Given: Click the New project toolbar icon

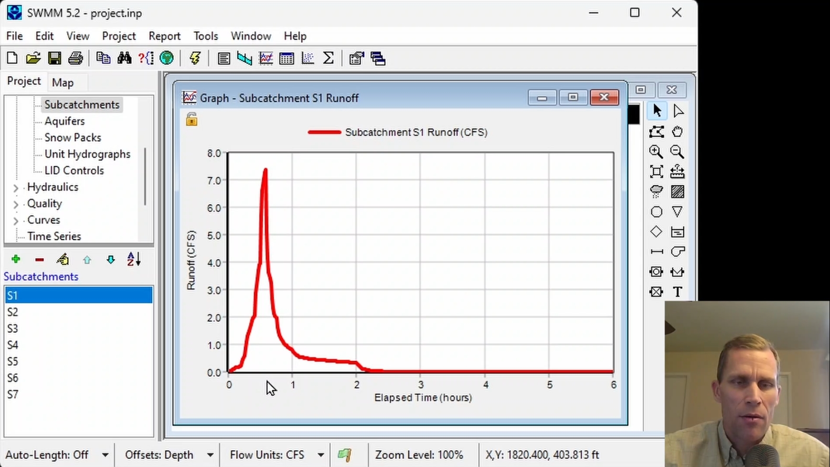Looking at the screenshot, I should pyautogui.click(x=12, y=58).
